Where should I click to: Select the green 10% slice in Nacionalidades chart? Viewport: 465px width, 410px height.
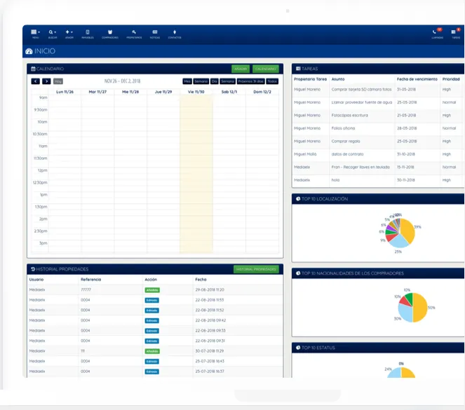coord(410,297)
